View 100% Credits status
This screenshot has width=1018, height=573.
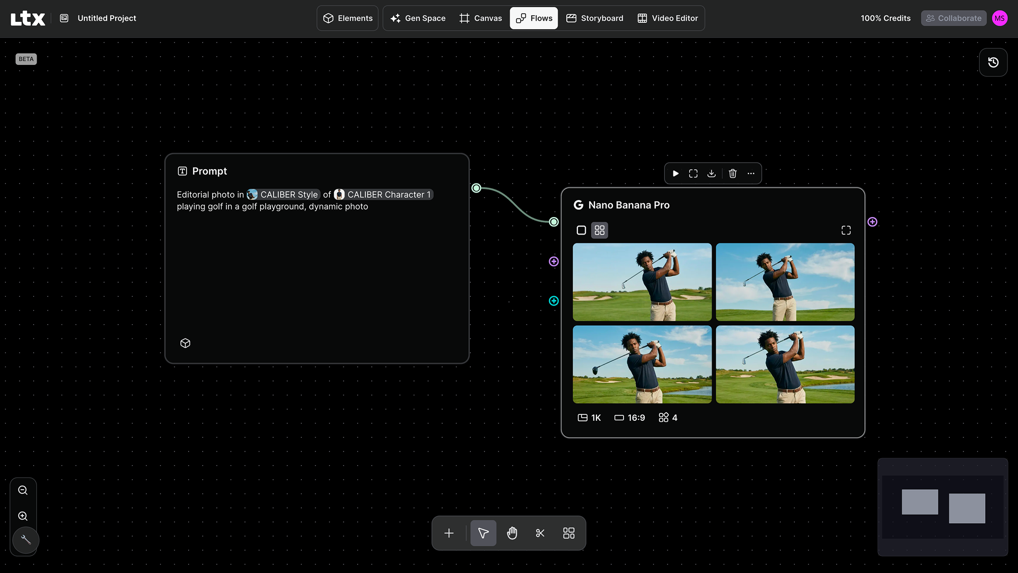[x=885, y=18]
